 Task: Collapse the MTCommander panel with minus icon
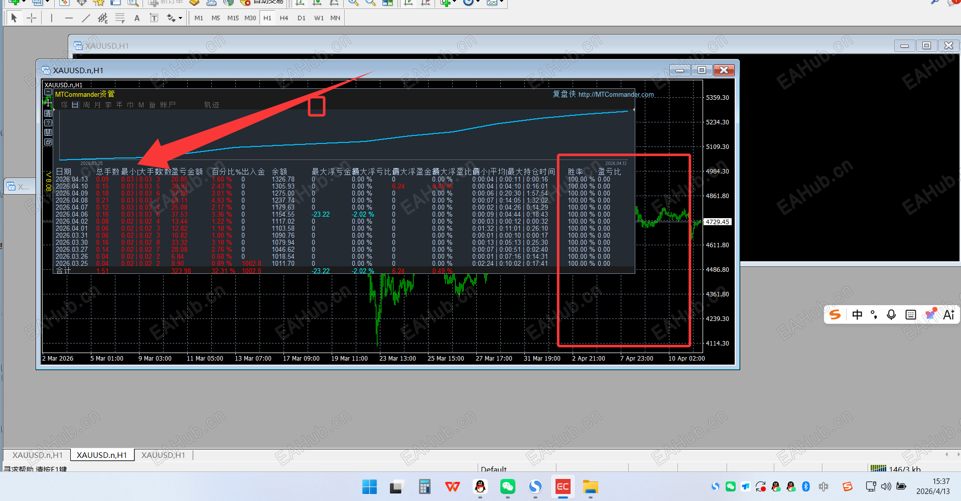click(x=48, y=92)
